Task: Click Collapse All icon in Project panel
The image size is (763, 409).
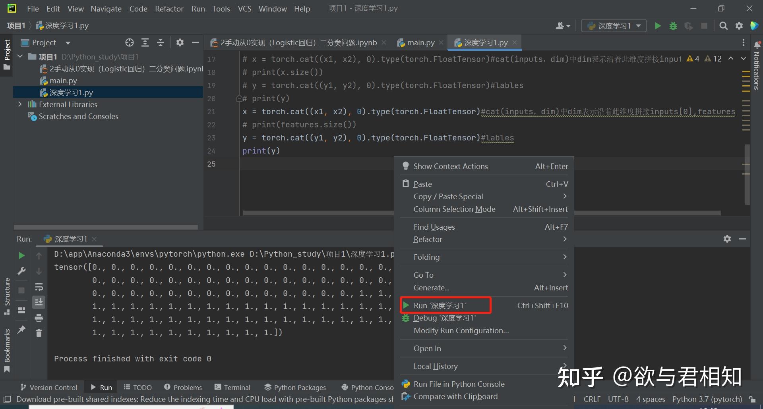Action: click(x=161, y=42)
